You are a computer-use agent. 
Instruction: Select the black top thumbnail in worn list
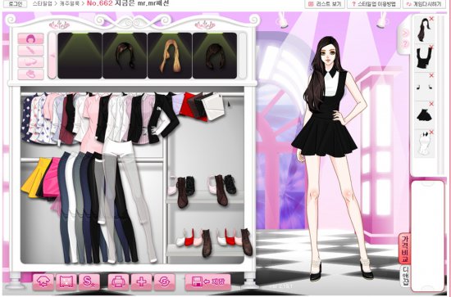(424, 58)
